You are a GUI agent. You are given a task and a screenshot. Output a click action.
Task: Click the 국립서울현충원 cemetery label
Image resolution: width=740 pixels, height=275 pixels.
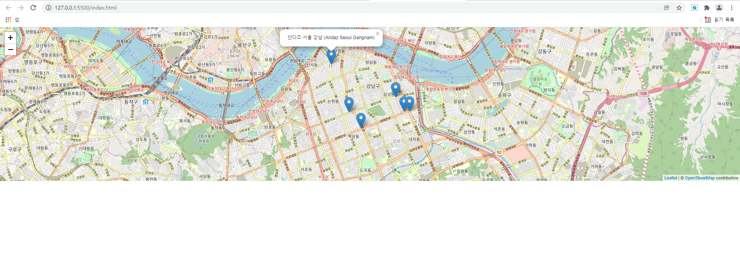[204, 139]
